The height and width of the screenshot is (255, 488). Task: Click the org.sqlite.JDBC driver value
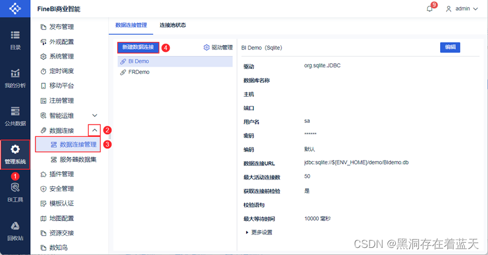click(x=322, y=66)
